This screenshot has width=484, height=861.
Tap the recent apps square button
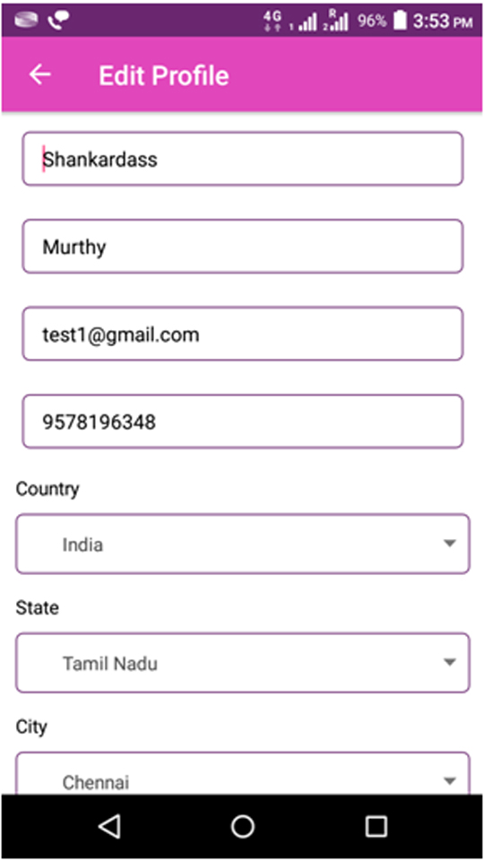(376, 826)
